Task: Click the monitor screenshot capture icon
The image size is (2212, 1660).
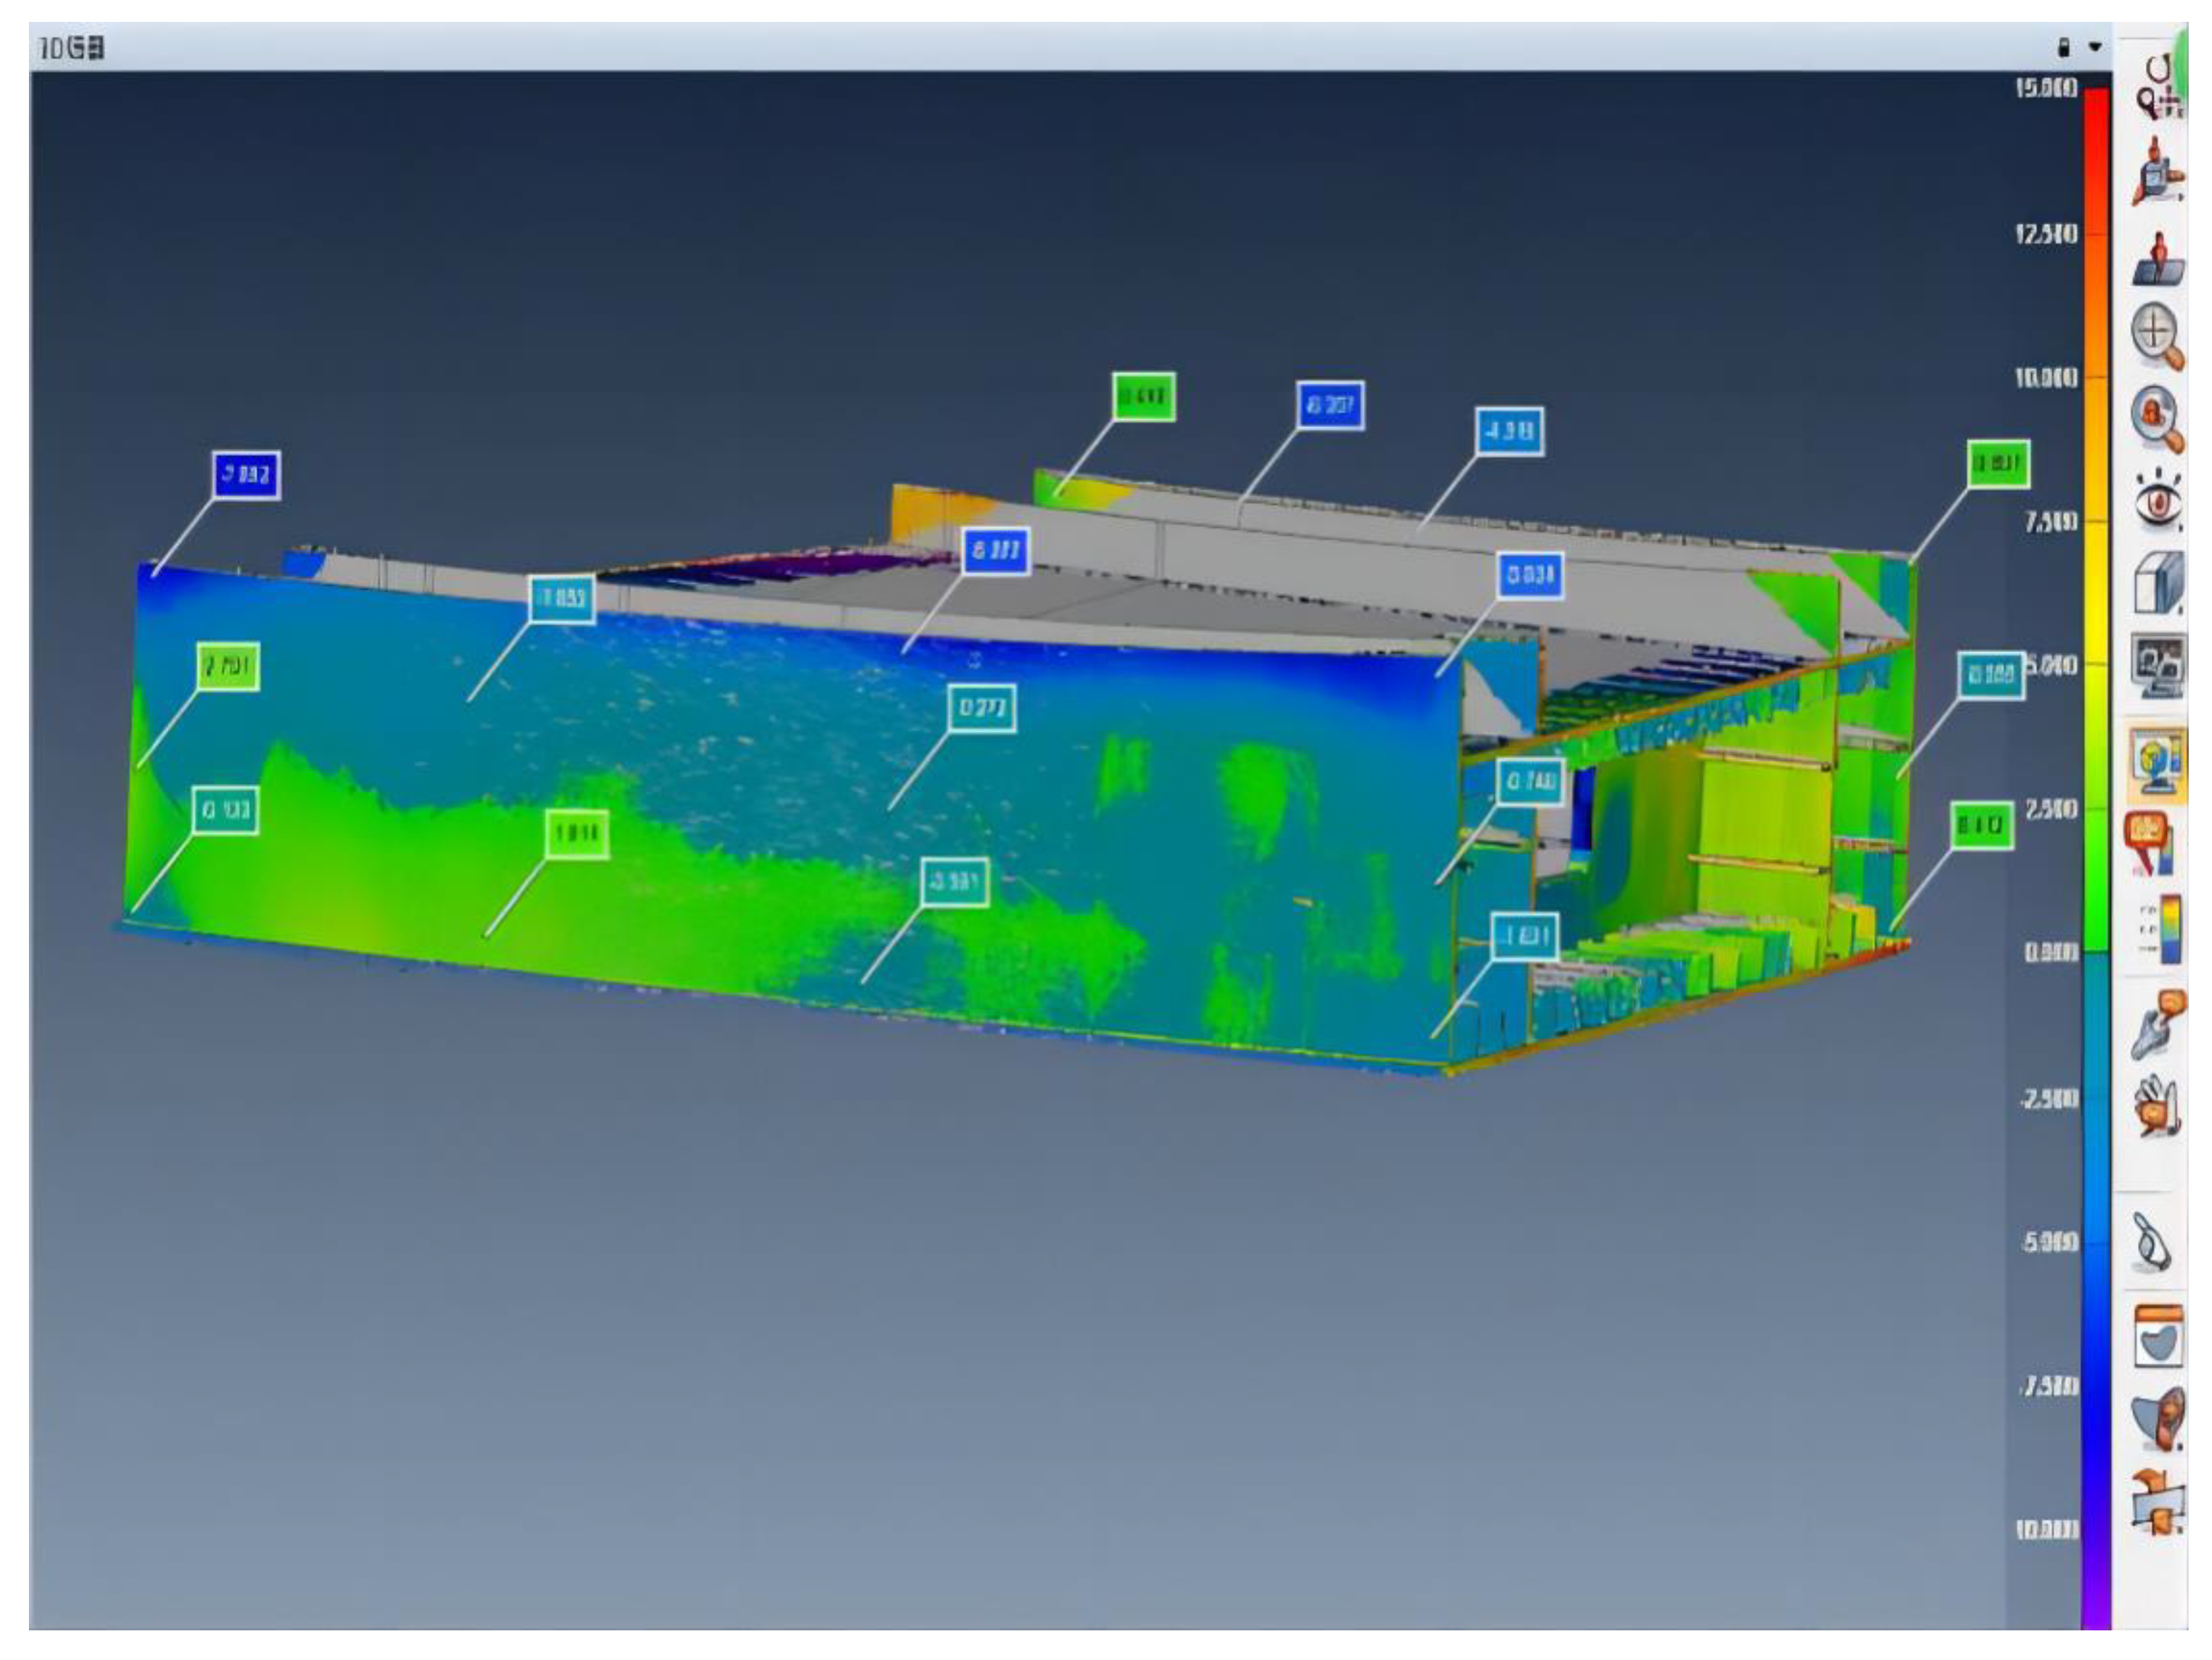Action: pyautogui.click(x=2158, y=665)
